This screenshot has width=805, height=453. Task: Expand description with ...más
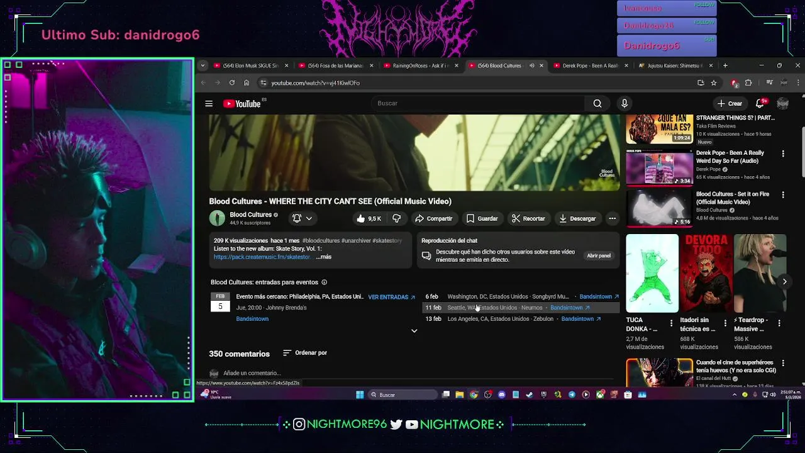[324, 257]
